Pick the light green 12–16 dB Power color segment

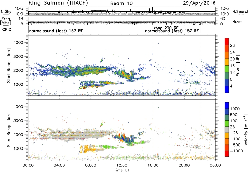click(227, 69)
